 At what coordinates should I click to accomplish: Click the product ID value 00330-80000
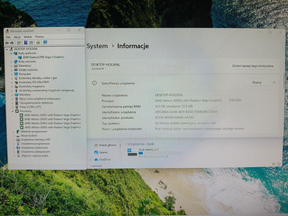point(174,117)
